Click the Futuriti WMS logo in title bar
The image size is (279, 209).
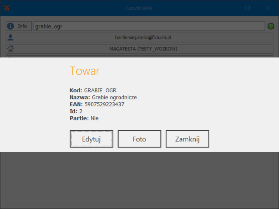(6, 8)
